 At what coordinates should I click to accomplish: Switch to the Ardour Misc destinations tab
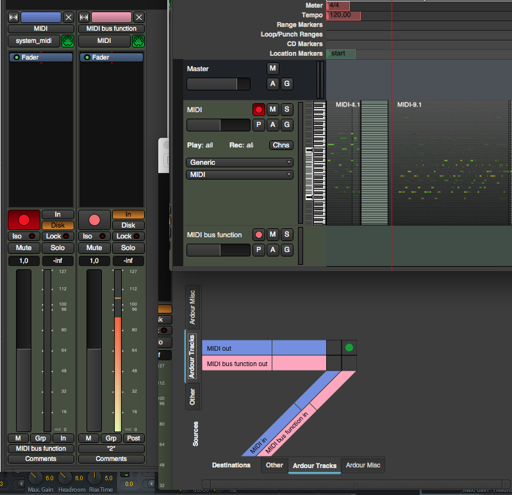pos(363,466)
